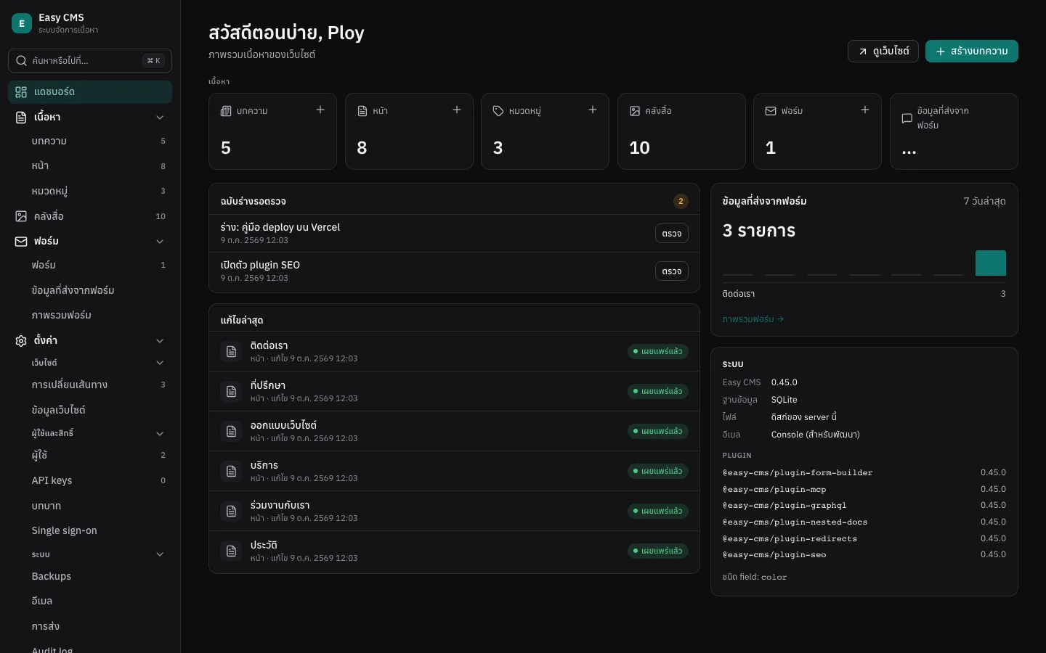Click the Easy CMS logo icon

pos(22,23)
